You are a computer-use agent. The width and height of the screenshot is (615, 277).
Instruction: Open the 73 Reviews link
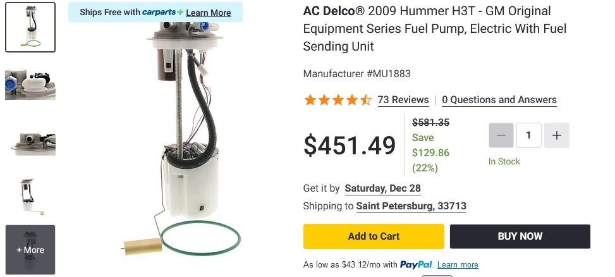pyautogui.click(x=403, y=100)
